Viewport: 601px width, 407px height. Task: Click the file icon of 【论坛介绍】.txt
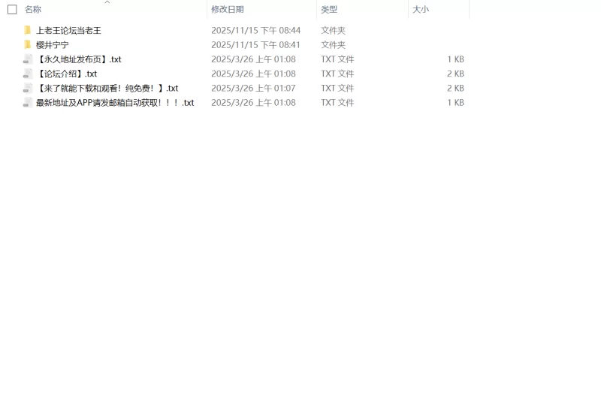(28, 74)
